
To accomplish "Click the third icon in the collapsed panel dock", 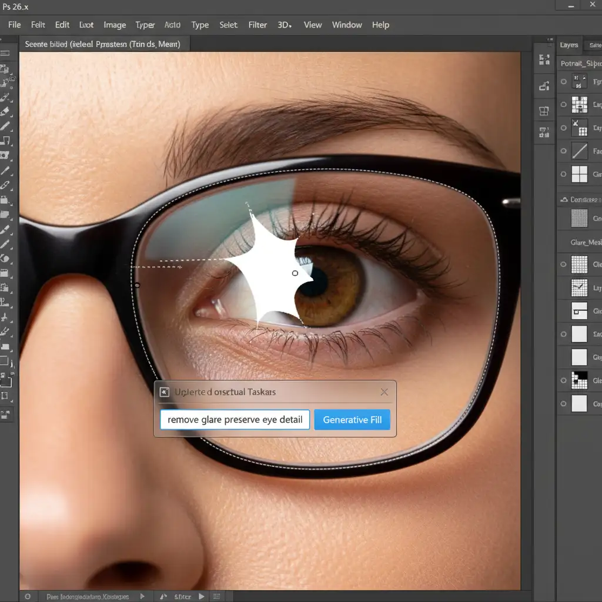I will pyautogui.click(x=544, y=111).
